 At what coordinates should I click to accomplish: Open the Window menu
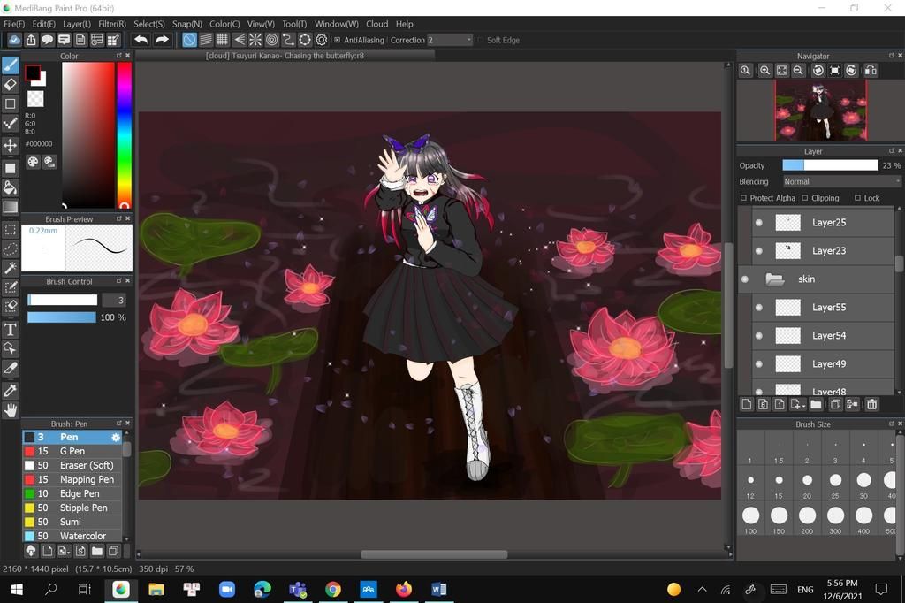(337, 24)
